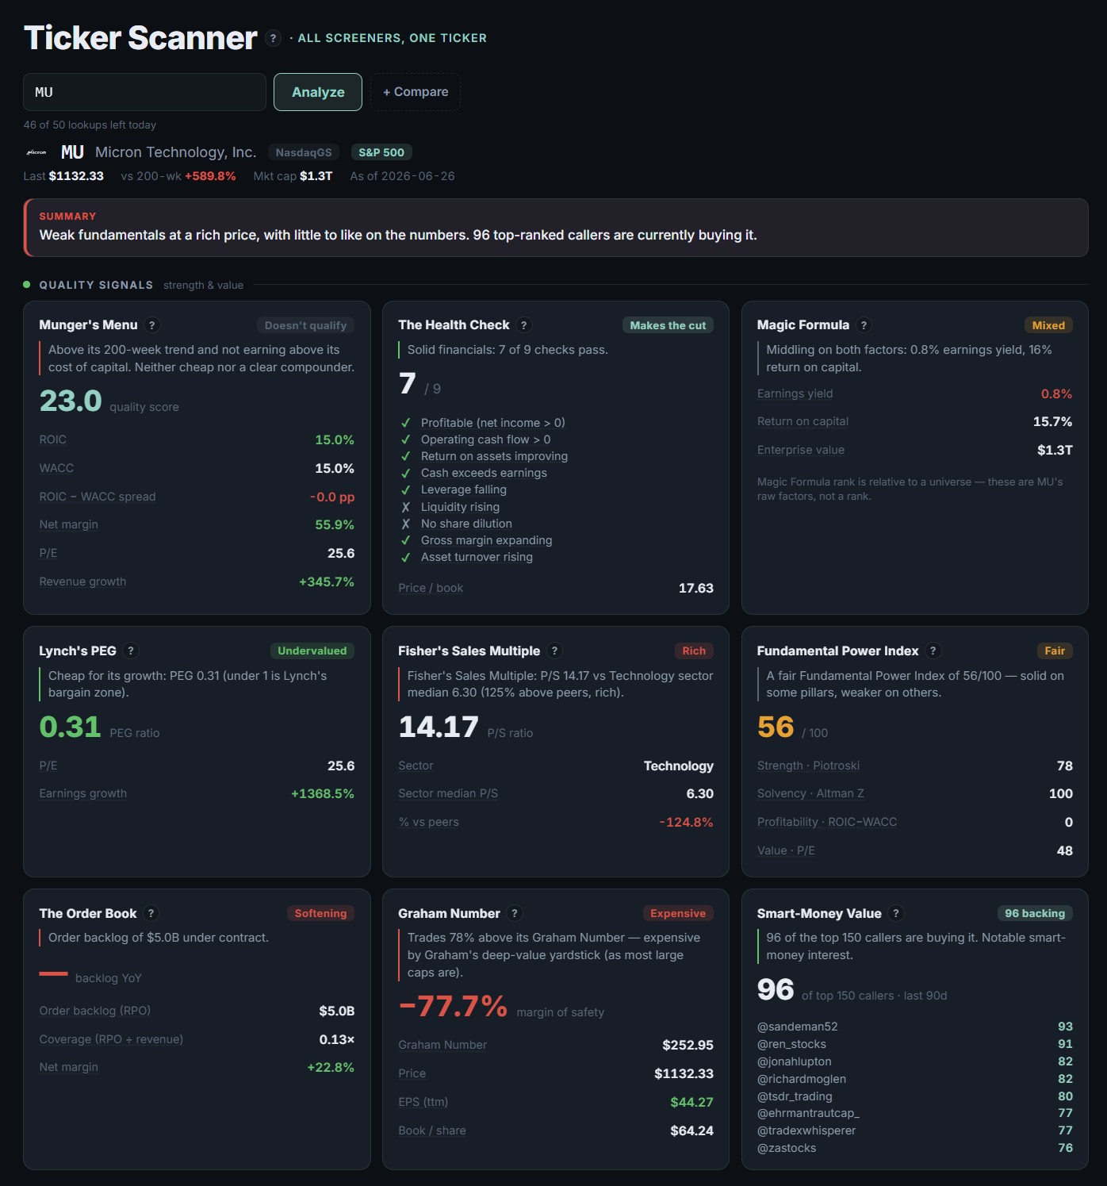Open @sandeman52 caller profile
The height and width of the screenshot is (1186, 1107).
pos(797,1027)
